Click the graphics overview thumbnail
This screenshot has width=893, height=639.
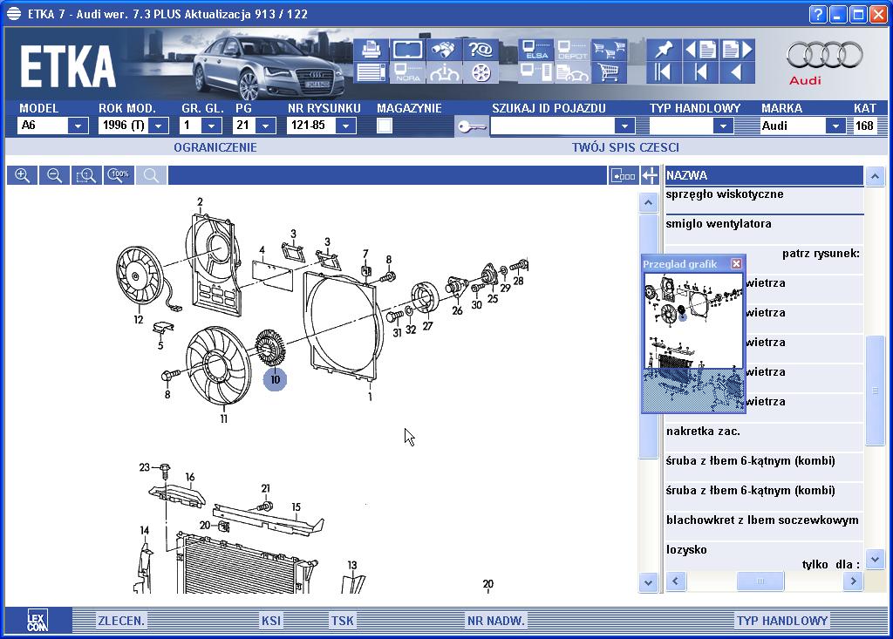coord(693,342)
